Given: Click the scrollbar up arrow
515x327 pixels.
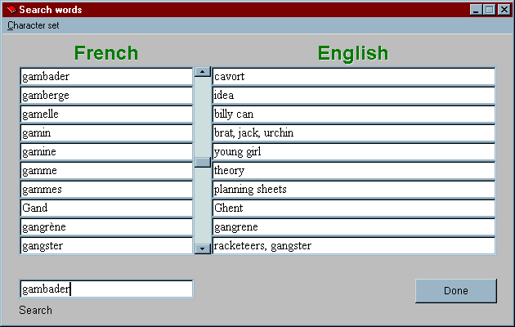Looking at the screenshot, I should point(202,72).
